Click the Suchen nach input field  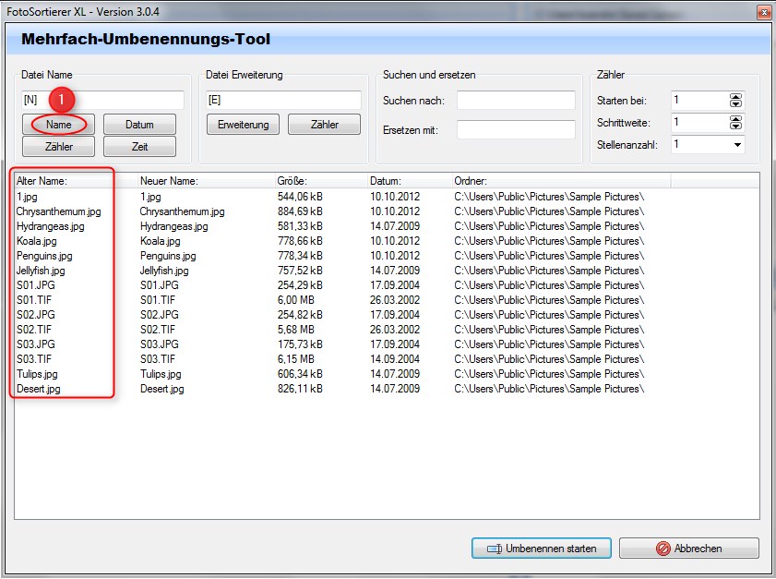[516, 100]
